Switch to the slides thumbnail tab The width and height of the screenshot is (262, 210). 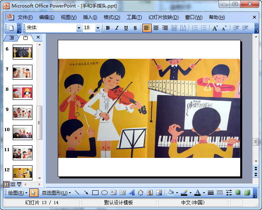pos(25,38)
